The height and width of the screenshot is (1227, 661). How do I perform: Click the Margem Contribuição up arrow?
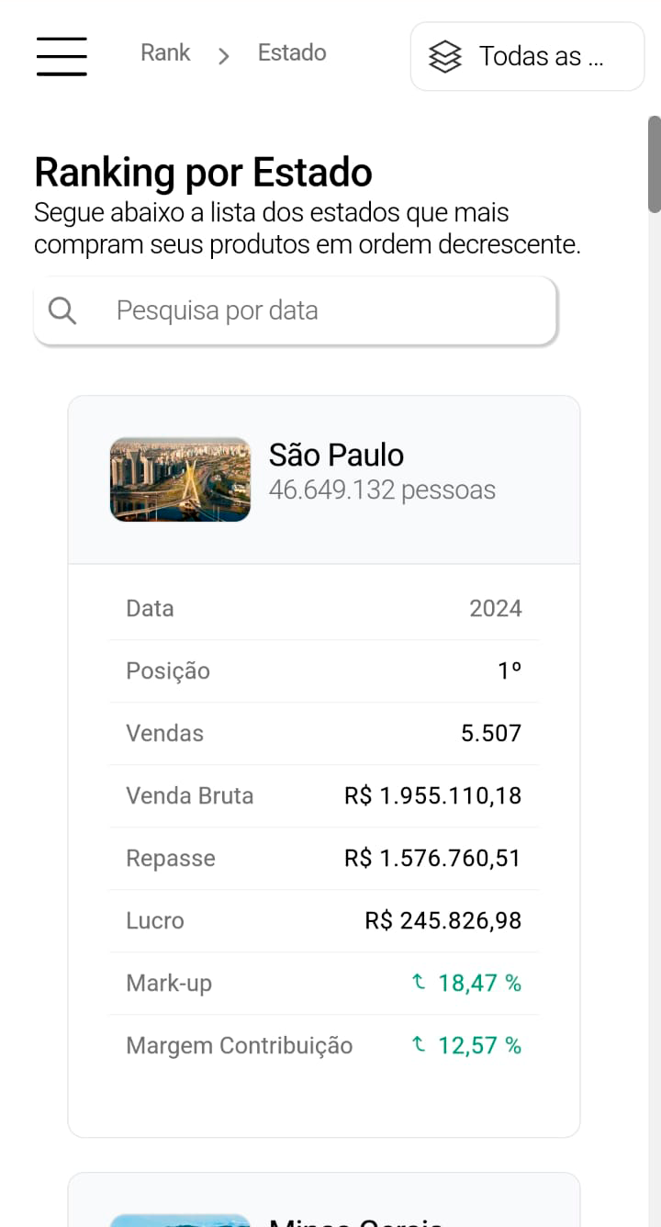419,1045
